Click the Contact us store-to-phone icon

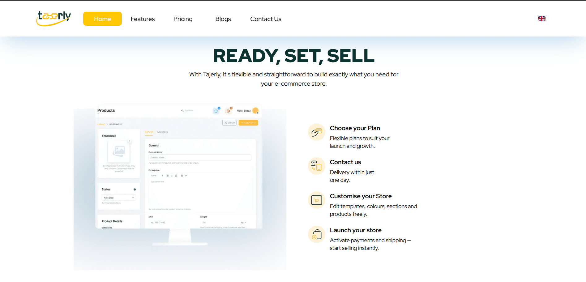point(316,166)
